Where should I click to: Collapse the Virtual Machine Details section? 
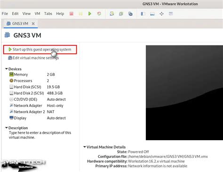pyautogui.click(x=85, y=147)
